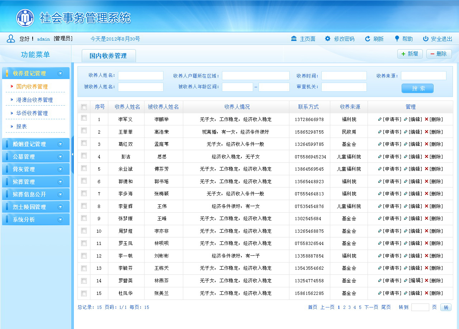Focus the 转到 page number input field
The image size is (459, 329).
tap(420, 307)
